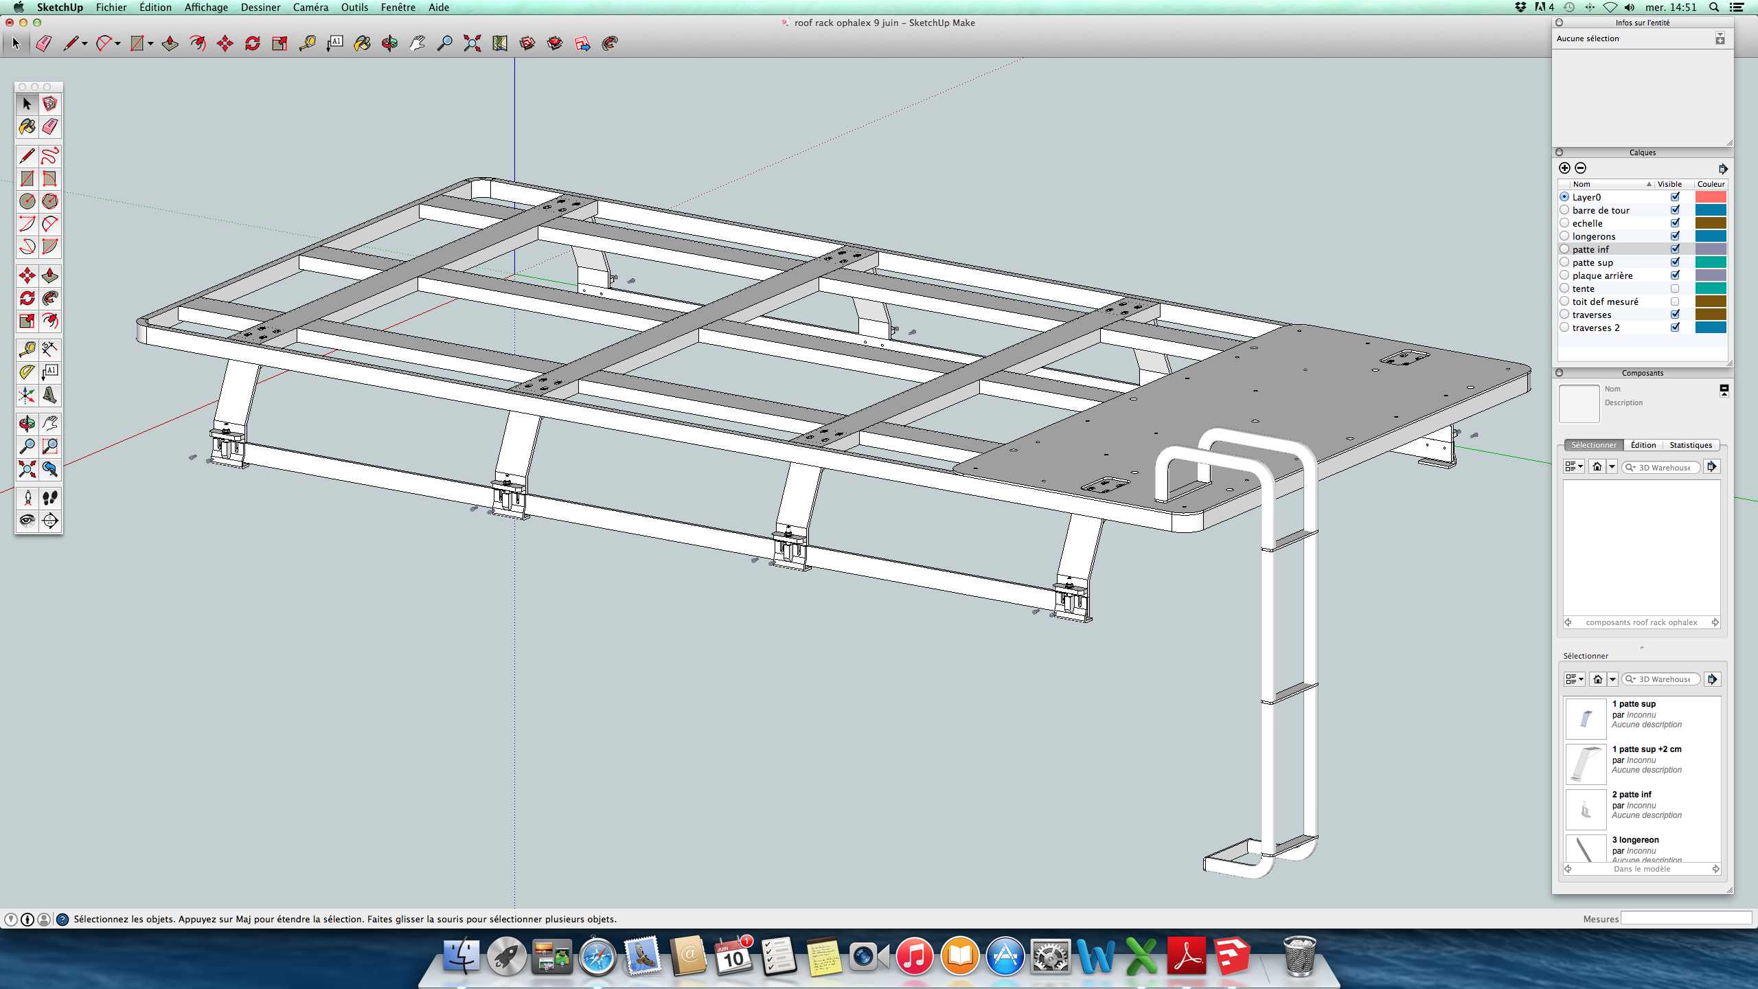Switch to the Statistiques tab
1758x989 pixels.
[x=1690, y=445]
